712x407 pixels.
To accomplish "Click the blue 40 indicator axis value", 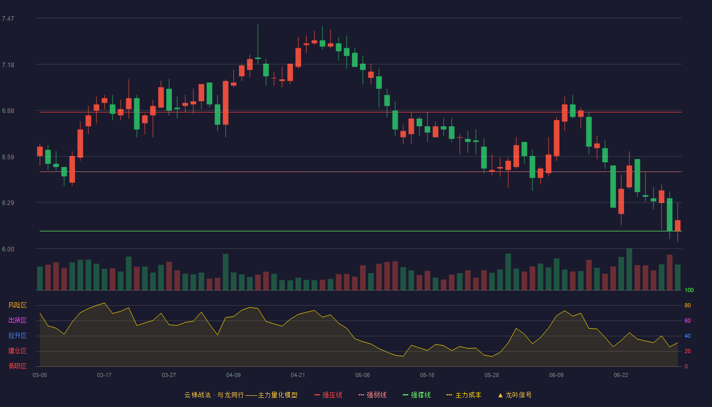I will click(x=688, y=336).
